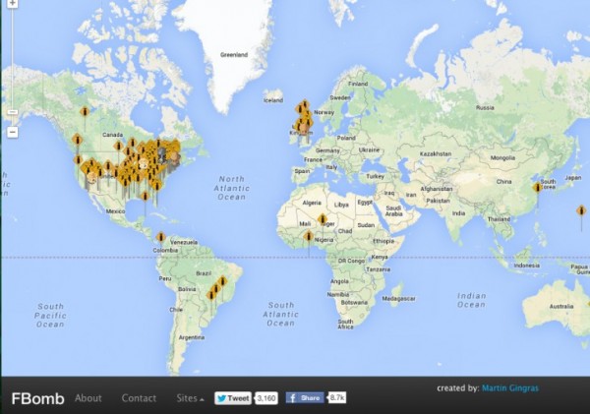
Task: Click the Tweet button
Action: click(x=233, y=398)
